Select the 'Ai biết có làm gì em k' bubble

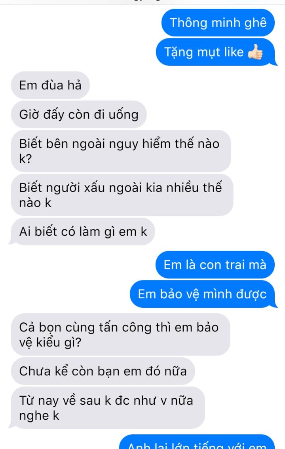click(83, 231)
